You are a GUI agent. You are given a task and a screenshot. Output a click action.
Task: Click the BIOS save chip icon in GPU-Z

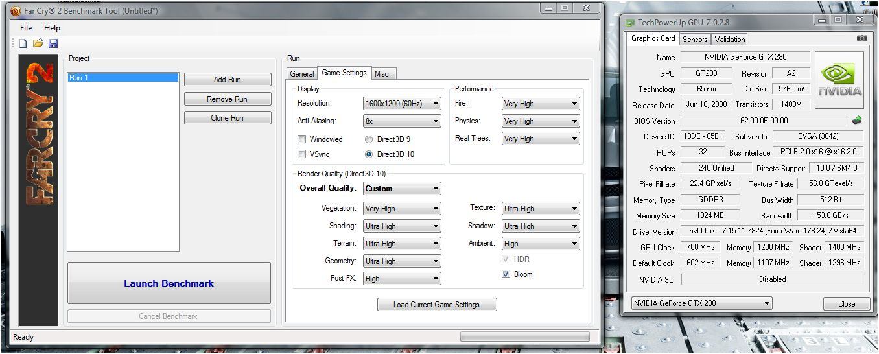pos(857,121)
